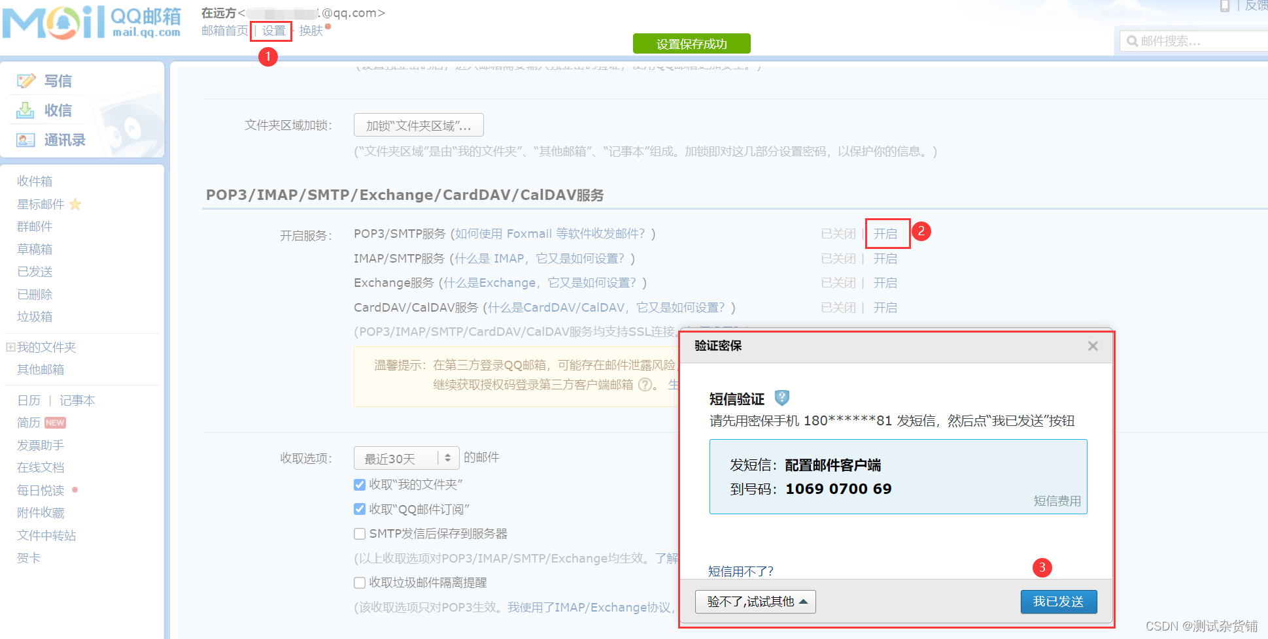Open the 换肤 skin menu
The width and height of the screenshot is (1268, 639).
(313, 30)
